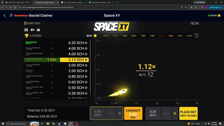Open taskbar clock showing 6:34 PM
224x126 pixels.
(x=214, y=124)
